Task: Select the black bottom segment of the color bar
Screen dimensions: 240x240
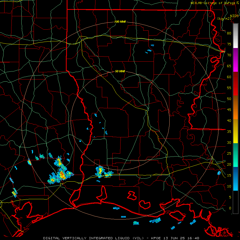Action: pos(235,202)
